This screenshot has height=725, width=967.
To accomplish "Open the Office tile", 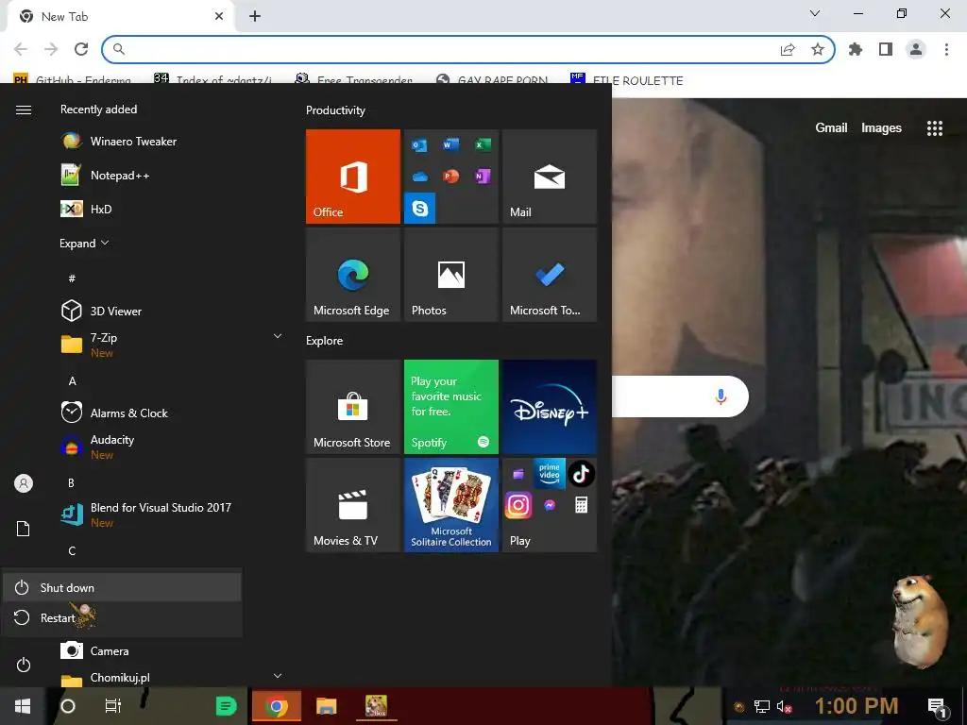I will click(x=353, y=177).
